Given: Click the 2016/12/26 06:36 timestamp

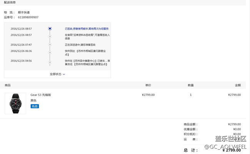Looking at the screenshot, I should tap(21, 51).
